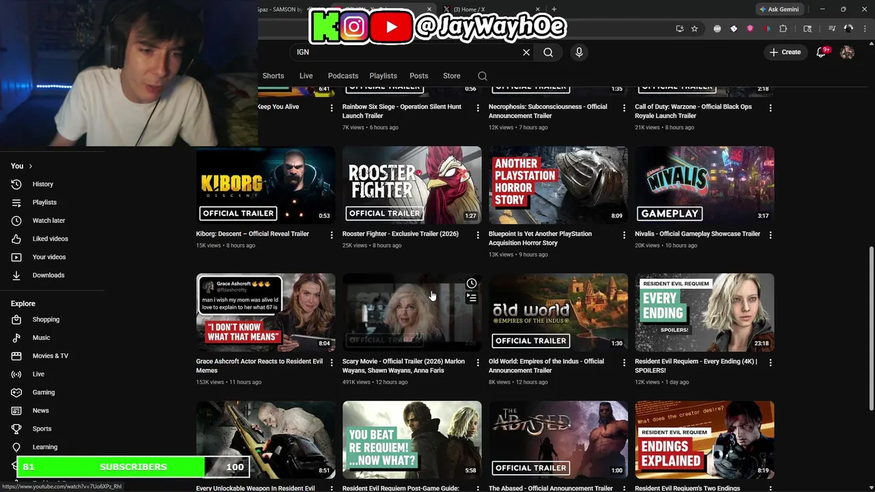
Task: Open options for Necrophosis announcement trailer
Action: point(624,108)
